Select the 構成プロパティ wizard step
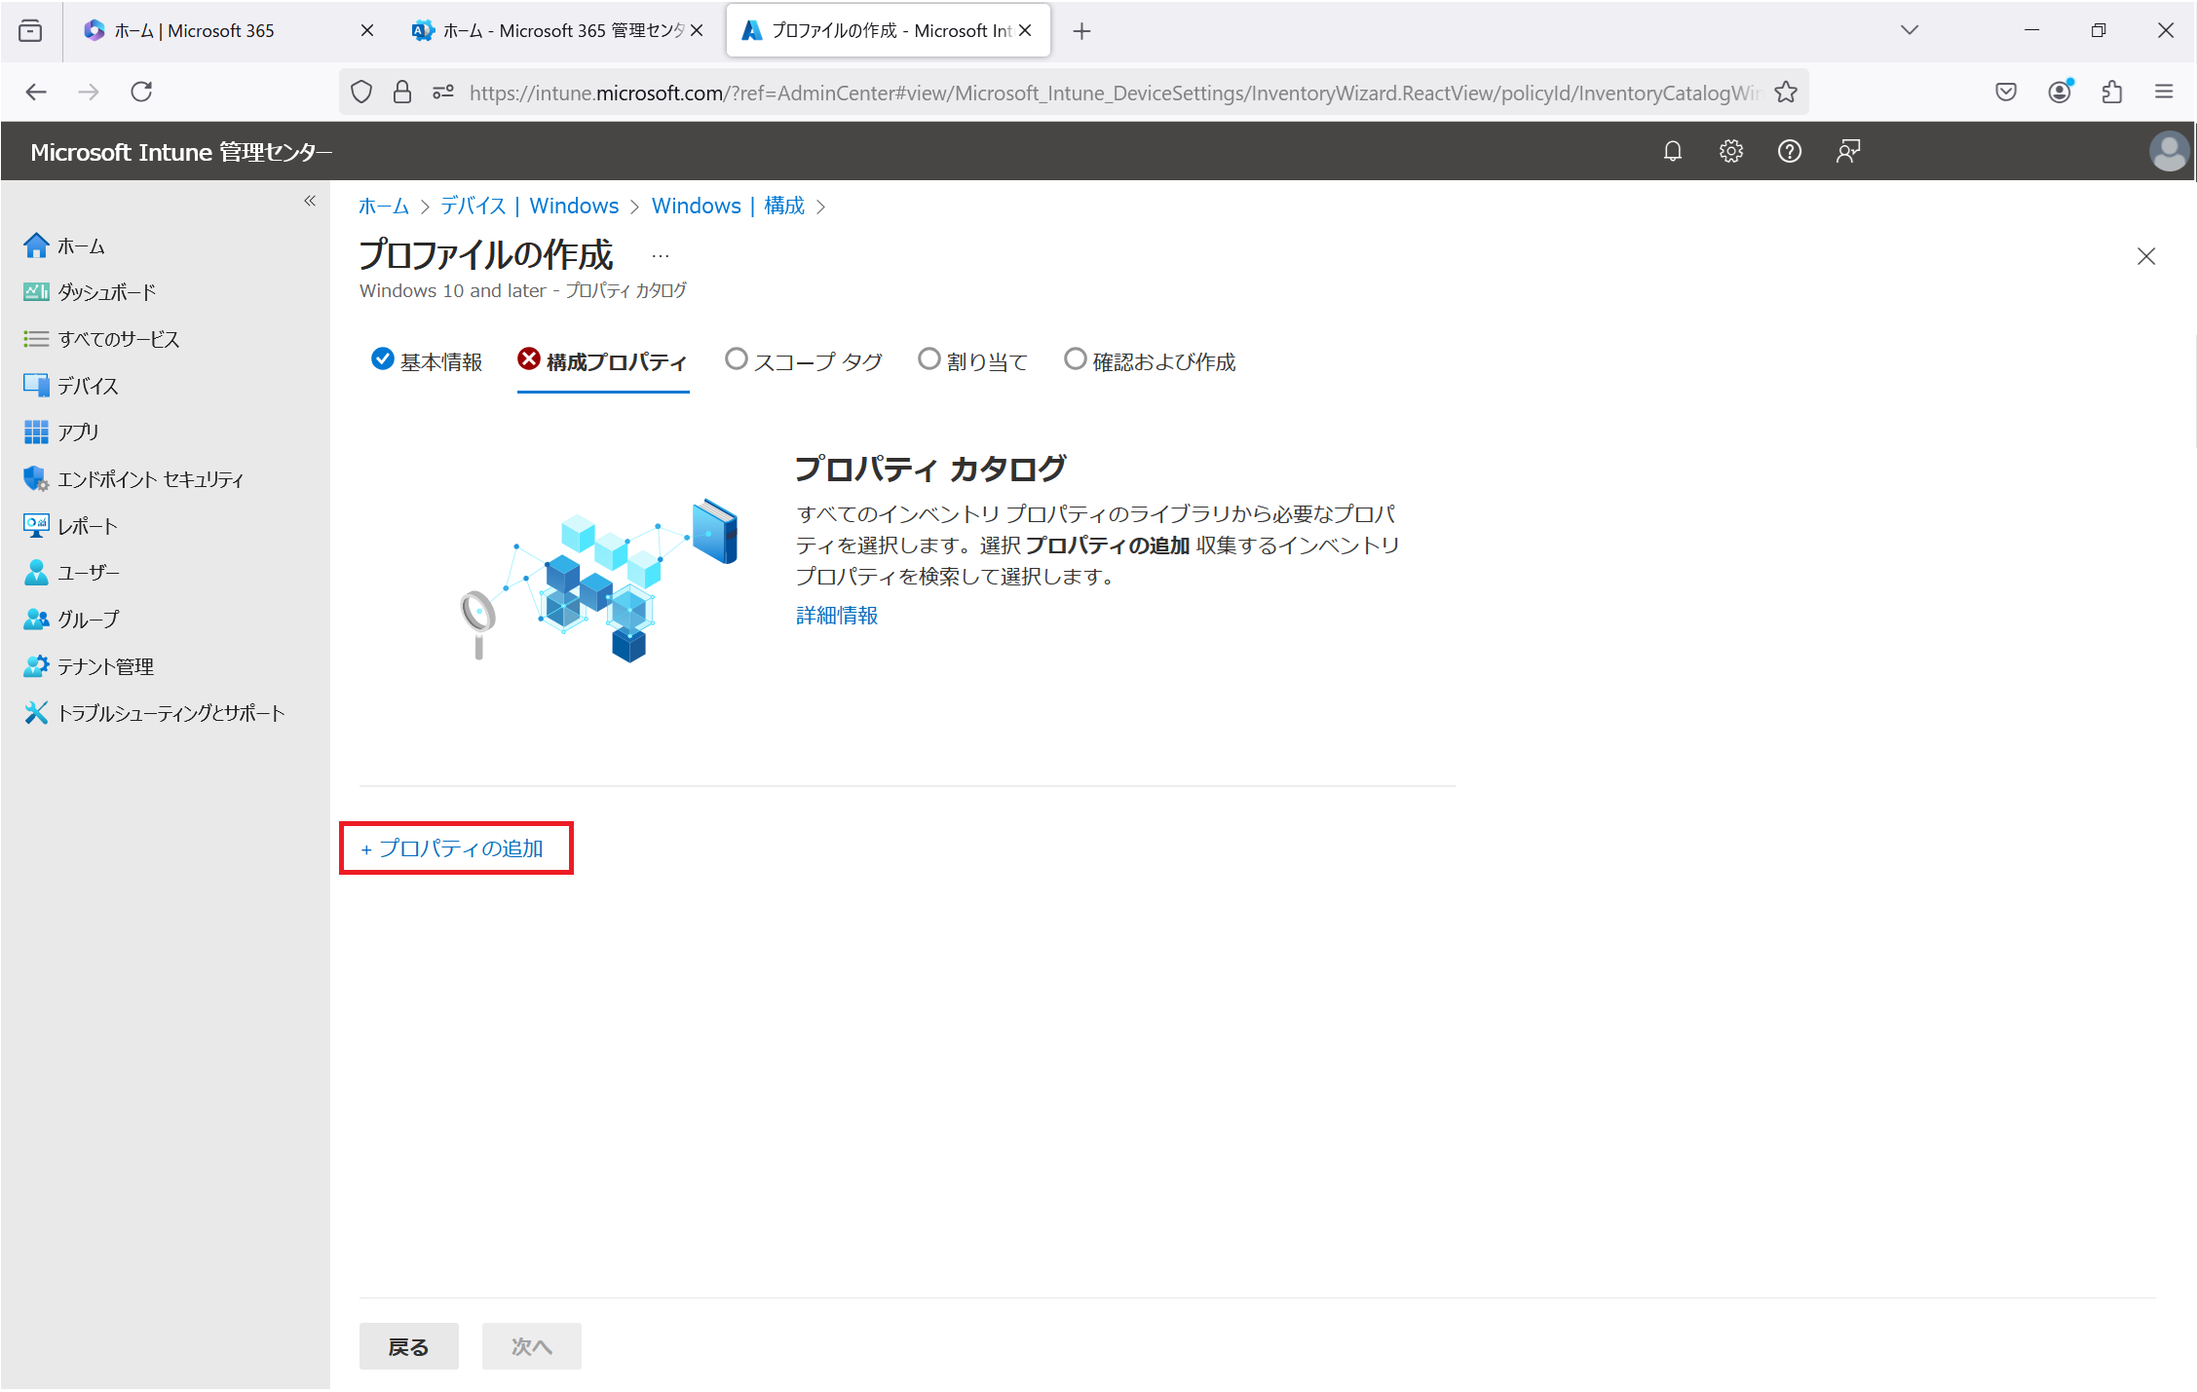The height and width of the screenshot is (1392, 2197). click(x=602, y=361)
